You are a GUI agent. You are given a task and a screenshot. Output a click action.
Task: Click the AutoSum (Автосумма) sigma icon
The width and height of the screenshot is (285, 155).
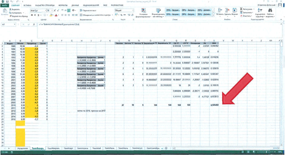pyautogui.click(x=241, y=9)
